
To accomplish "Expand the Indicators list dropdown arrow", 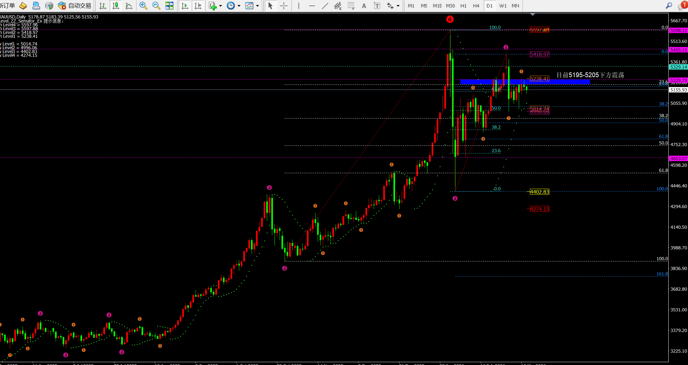I will [x=220, y=6].
